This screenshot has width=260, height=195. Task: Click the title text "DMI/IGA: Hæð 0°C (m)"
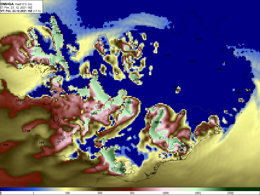16,4
